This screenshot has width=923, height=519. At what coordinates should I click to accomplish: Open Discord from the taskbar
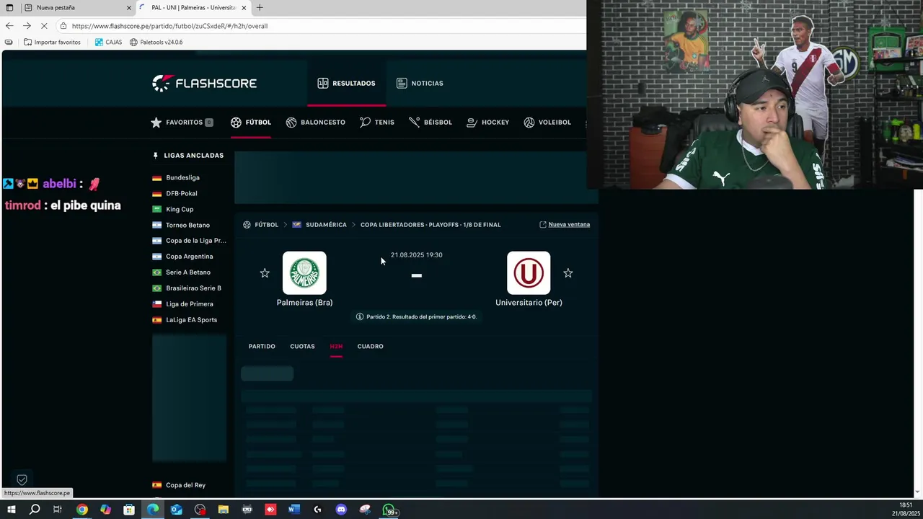coord(341,510)
